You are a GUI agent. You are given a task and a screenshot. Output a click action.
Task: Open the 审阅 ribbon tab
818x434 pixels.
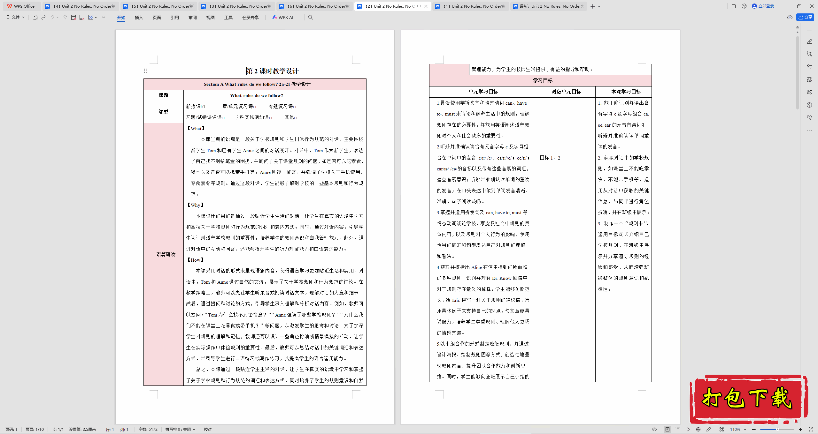(192, 18)
